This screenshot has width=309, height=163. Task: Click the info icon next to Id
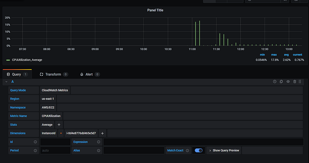(35, 142)
